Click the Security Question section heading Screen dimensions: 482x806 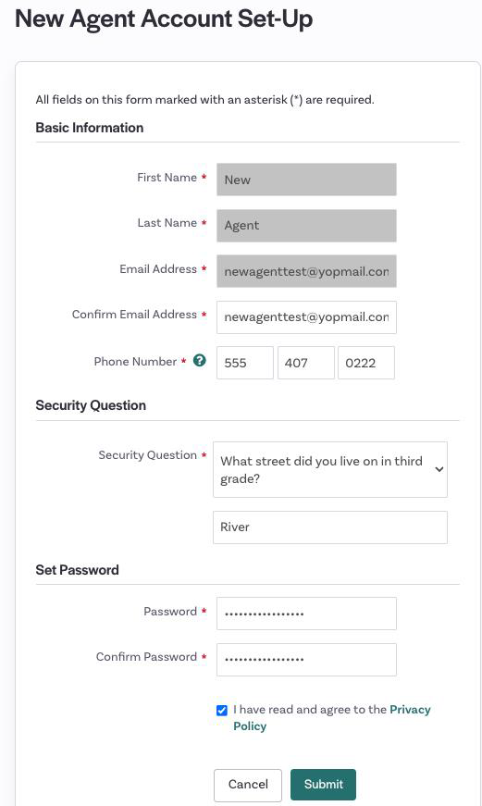91,405
